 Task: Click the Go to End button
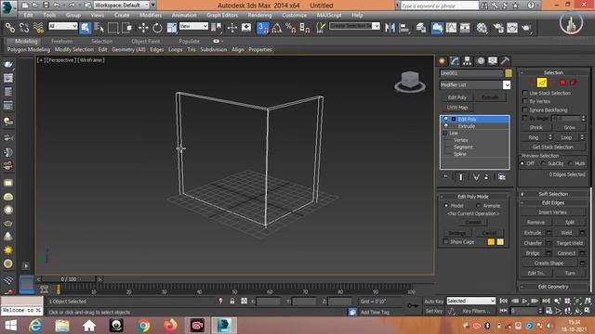click(x=546, y=301)
